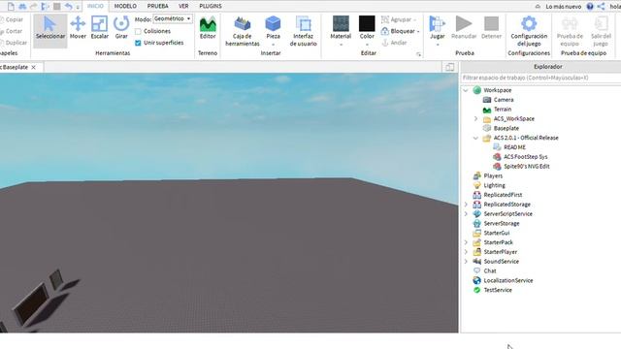Click the new file icon in quick-access bar
This screenshot has height=349, width=621.
[x=11, y=7]
